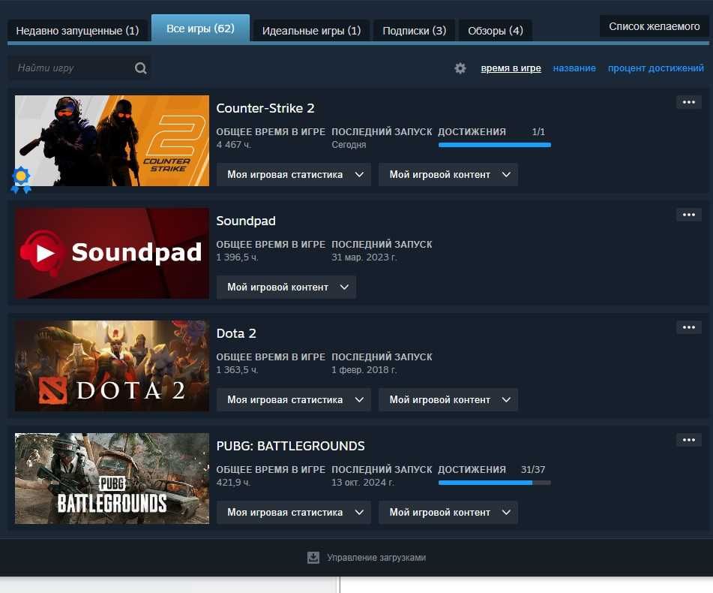This screenshot has height=593, width=713.
Task: Click the Counter-Strike 2 cover image
Action: [112, 140]
